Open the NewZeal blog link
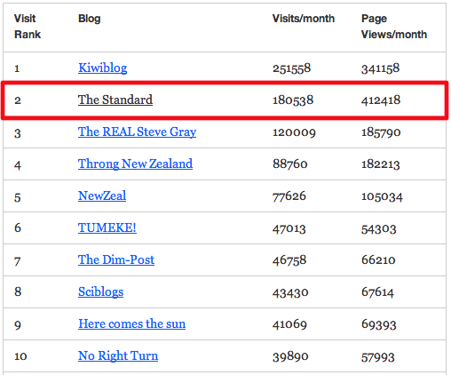Screen dimensions: 451x375 coord(102,195)
